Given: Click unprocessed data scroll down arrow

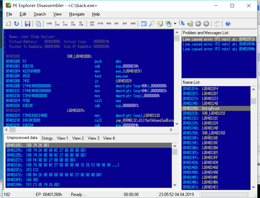Looking at the screenshot, I should coord(175,185).
